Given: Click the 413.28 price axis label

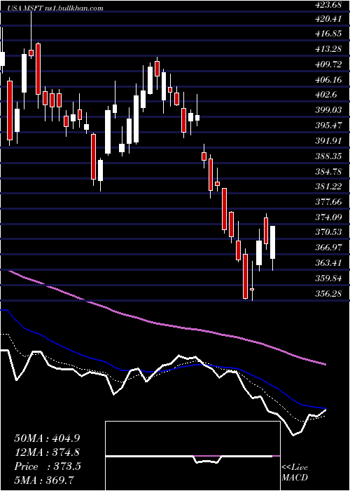Looking at the screenshot, I should point(328,50).
